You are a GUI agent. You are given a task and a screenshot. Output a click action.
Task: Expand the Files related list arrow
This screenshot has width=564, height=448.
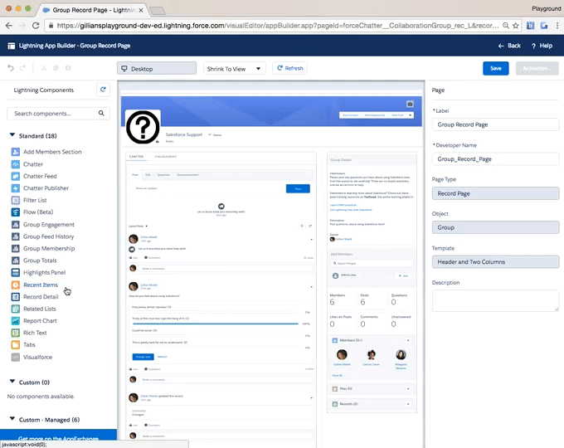point(408,389)
